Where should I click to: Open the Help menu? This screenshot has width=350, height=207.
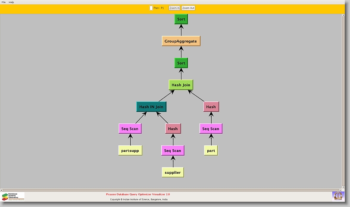click(11, 2)
